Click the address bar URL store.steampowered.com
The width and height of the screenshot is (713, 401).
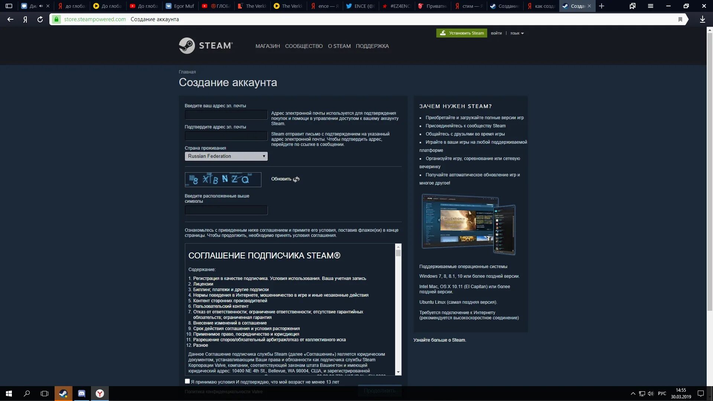95,19
